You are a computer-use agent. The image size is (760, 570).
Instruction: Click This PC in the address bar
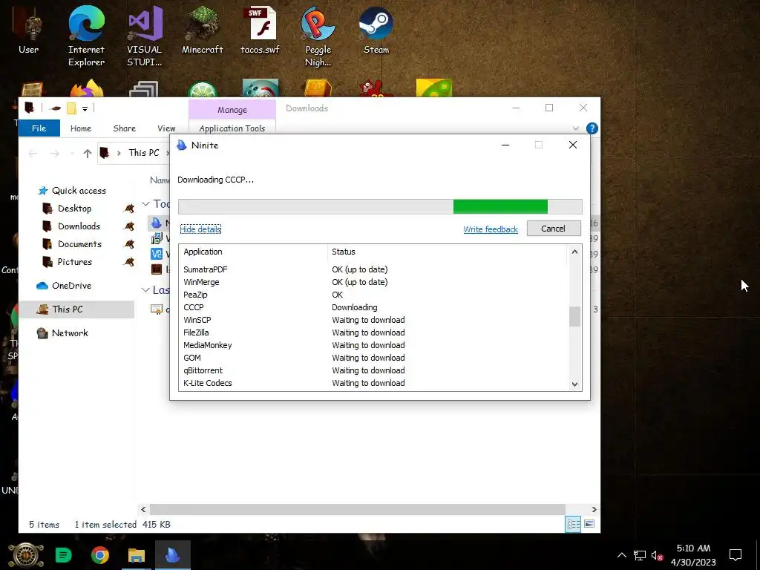(x=144, y=153)
